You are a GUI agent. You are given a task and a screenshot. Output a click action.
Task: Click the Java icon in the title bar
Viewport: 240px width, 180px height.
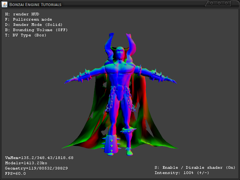pyautogui.click(x=4, y=4)
